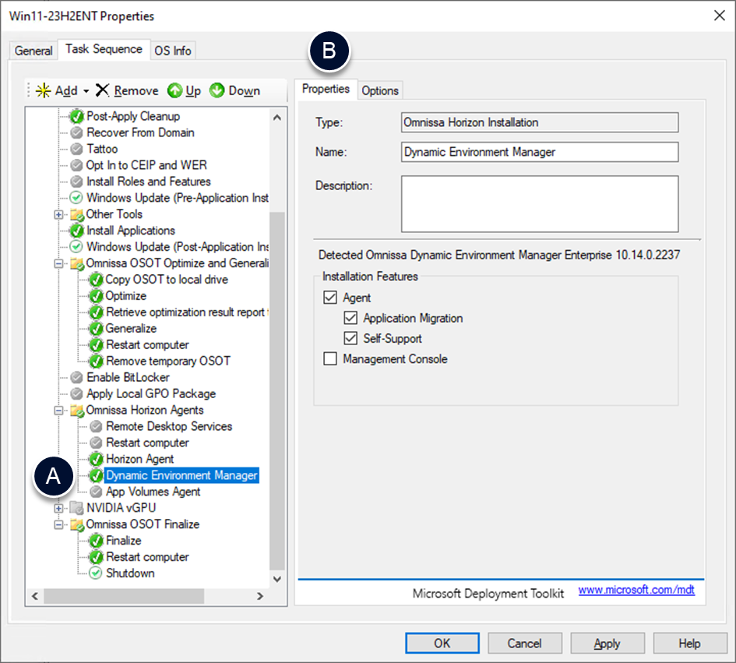Uncheck the Agent checkbox
This screenshot has width=736, height=663.
tap(330, 298)
